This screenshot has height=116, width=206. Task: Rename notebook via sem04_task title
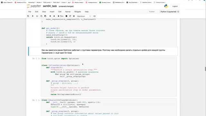click(x=50, y=6)
